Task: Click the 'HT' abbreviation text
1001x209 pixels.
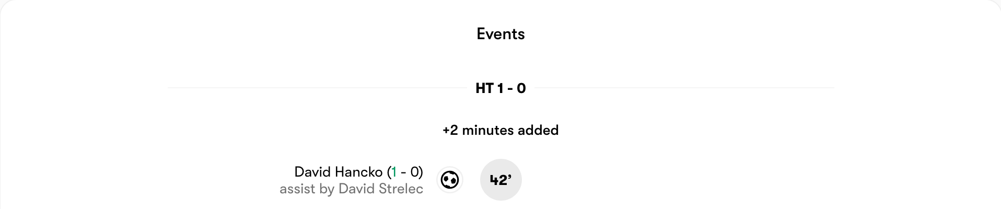Action: tap(485, 88)
